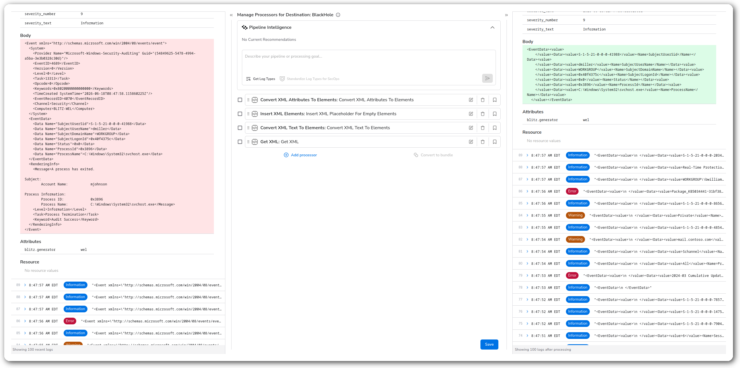The height and width of the screenshot is (368, 740).
Task: Click Information badge on processed row 80
Action: tap(577, 263)
